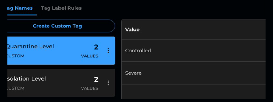Select the Isolation Level tag card
Viewport: 273px width, 102px height.
pos(61,83)
